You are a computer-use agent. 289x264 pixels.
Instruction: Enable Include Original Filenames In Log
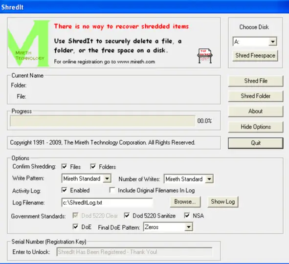point(112,190)
